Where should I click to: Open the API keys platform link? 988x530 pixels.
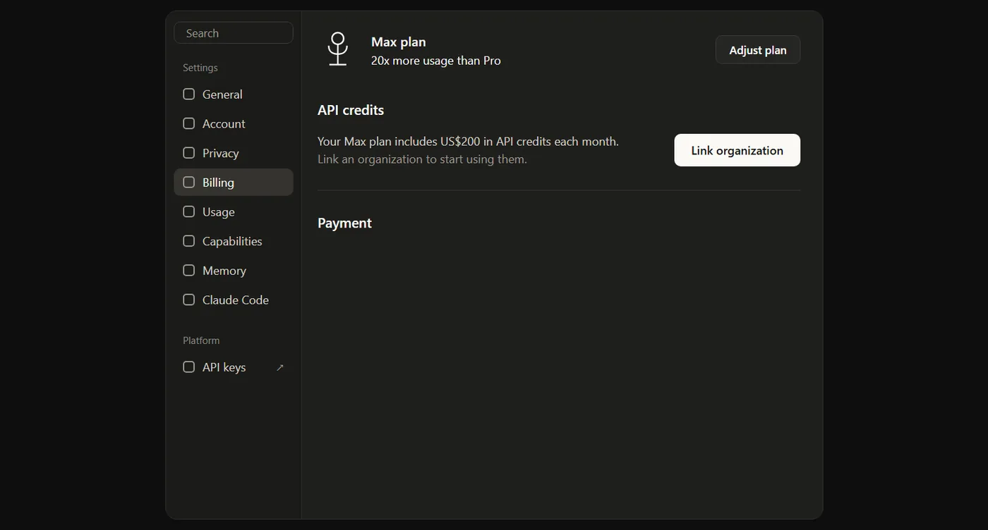[x=234, y=367]
